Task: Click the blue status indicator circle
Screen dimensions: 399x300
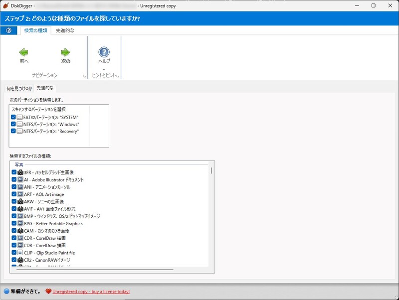Action: coord(6,292)
